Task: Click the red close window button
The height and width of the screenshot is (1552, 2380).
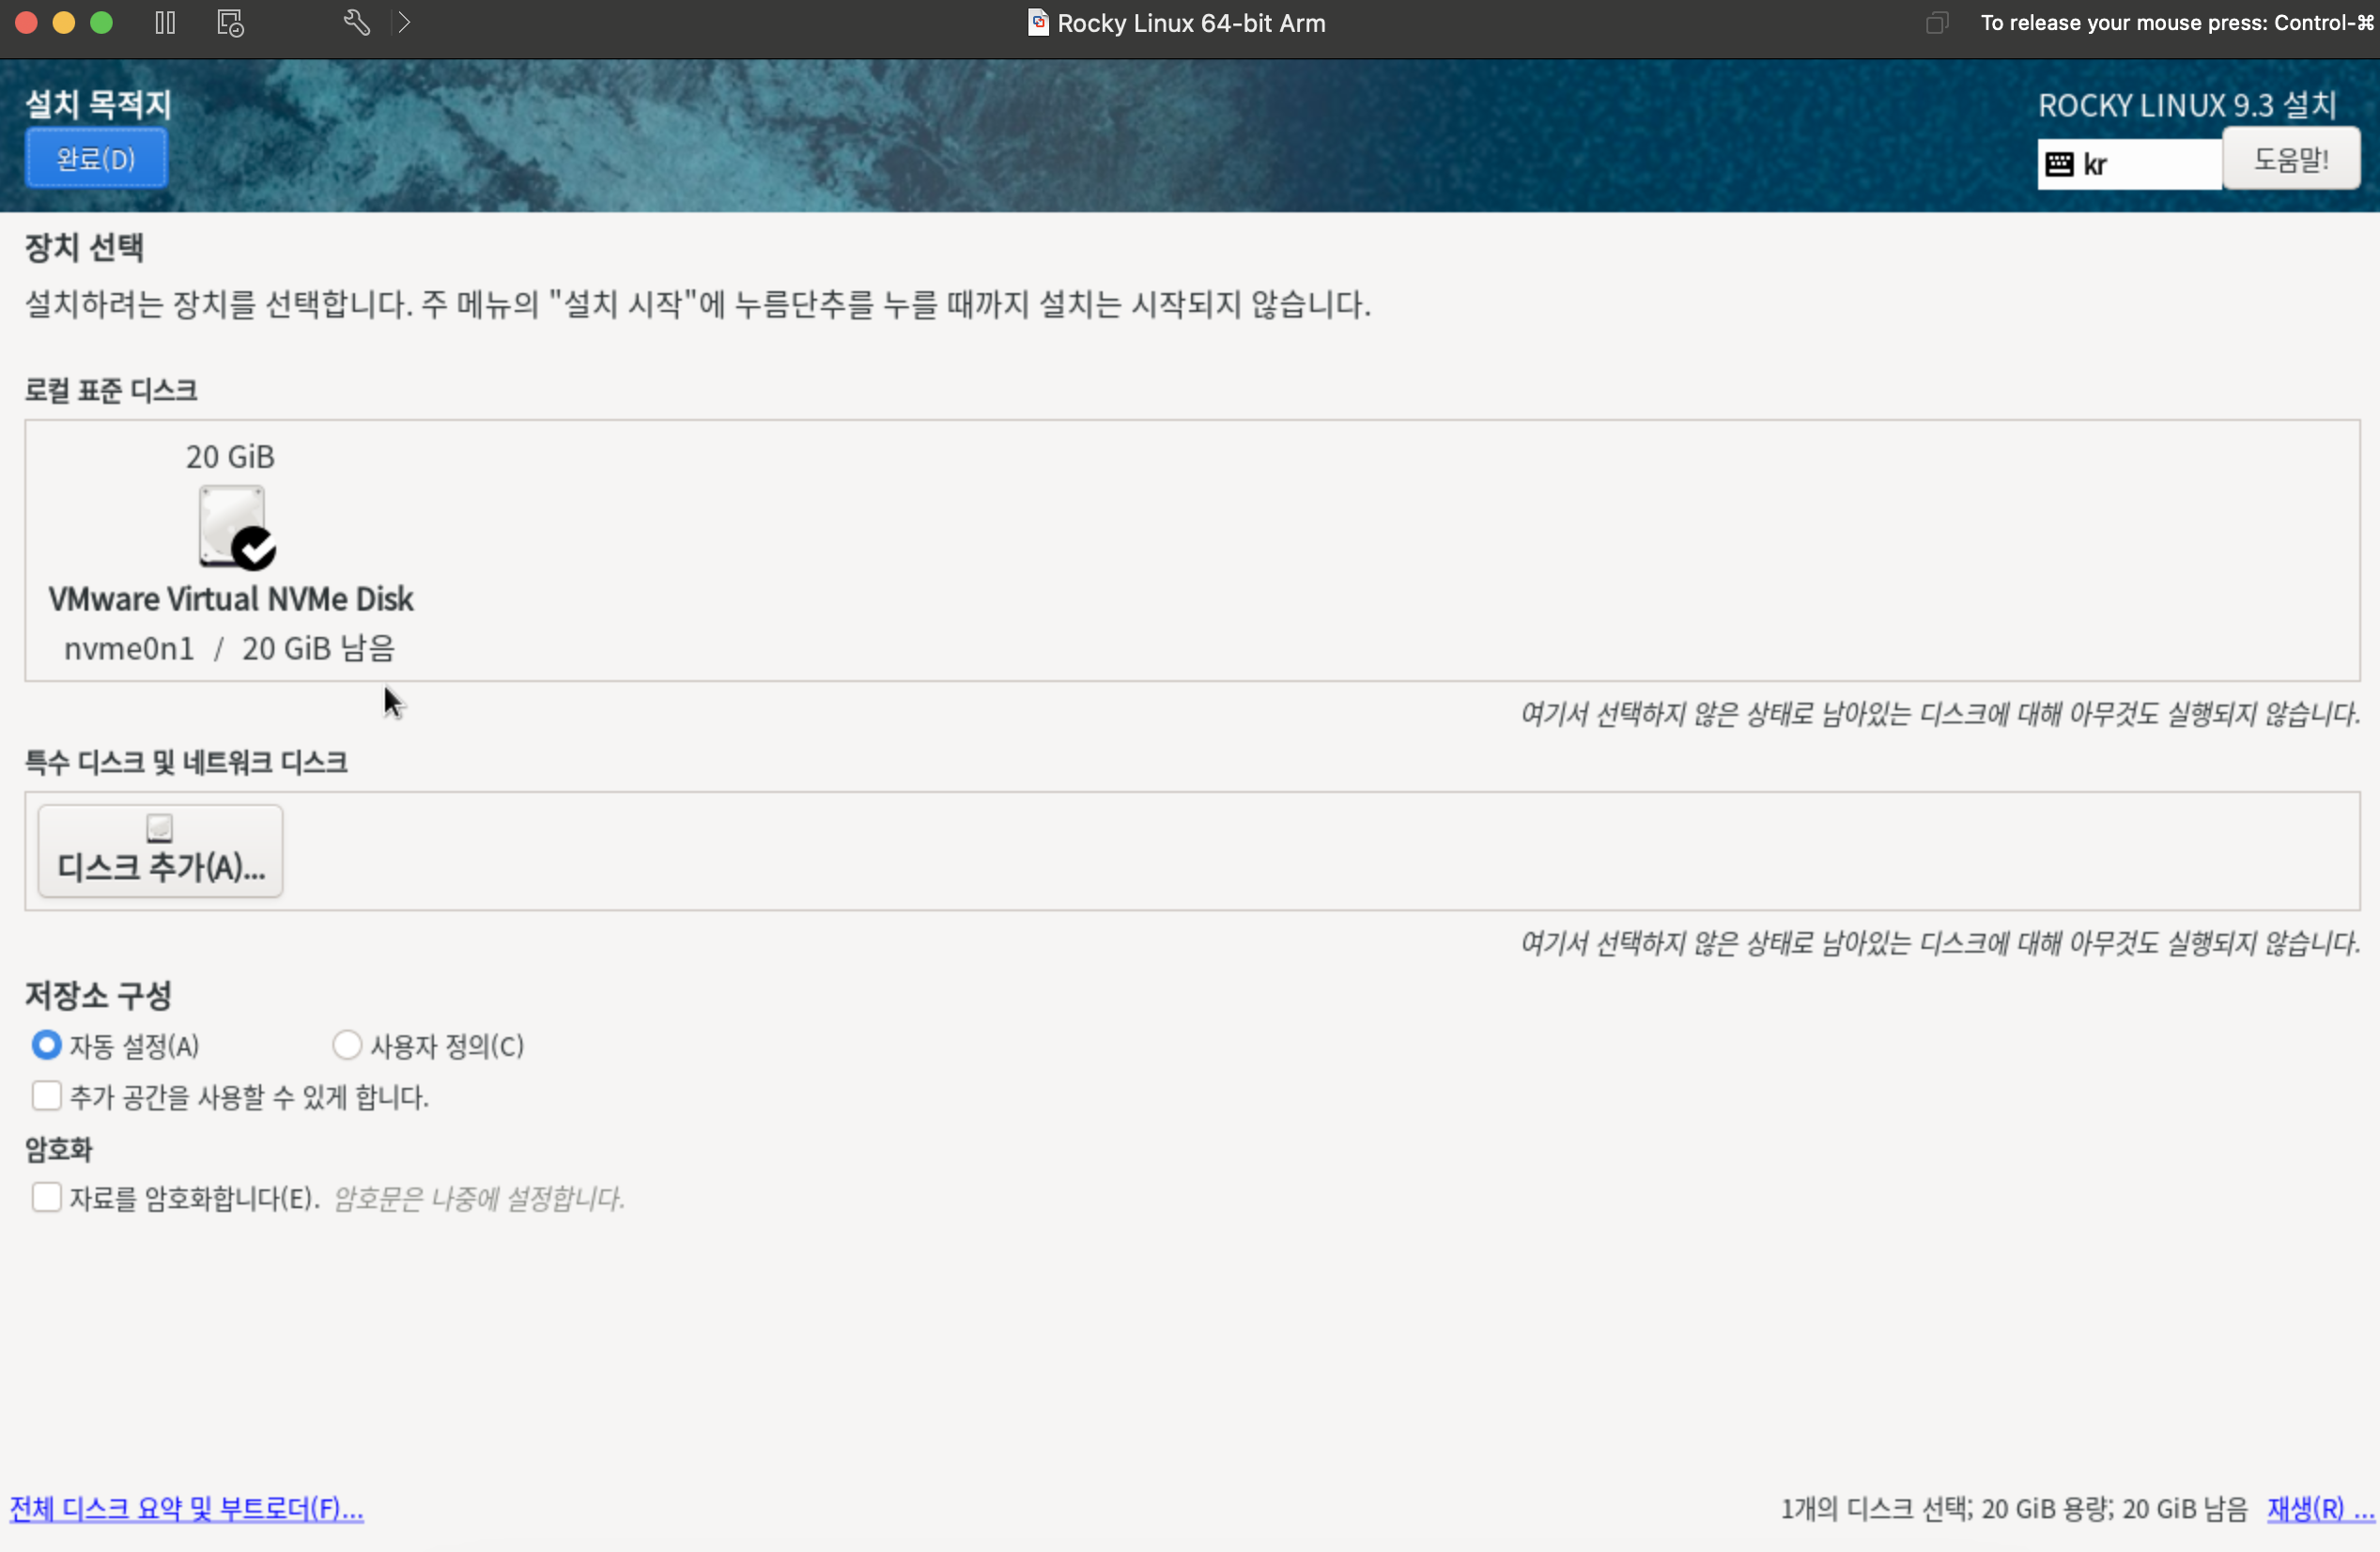Action: tap(27, 23)
